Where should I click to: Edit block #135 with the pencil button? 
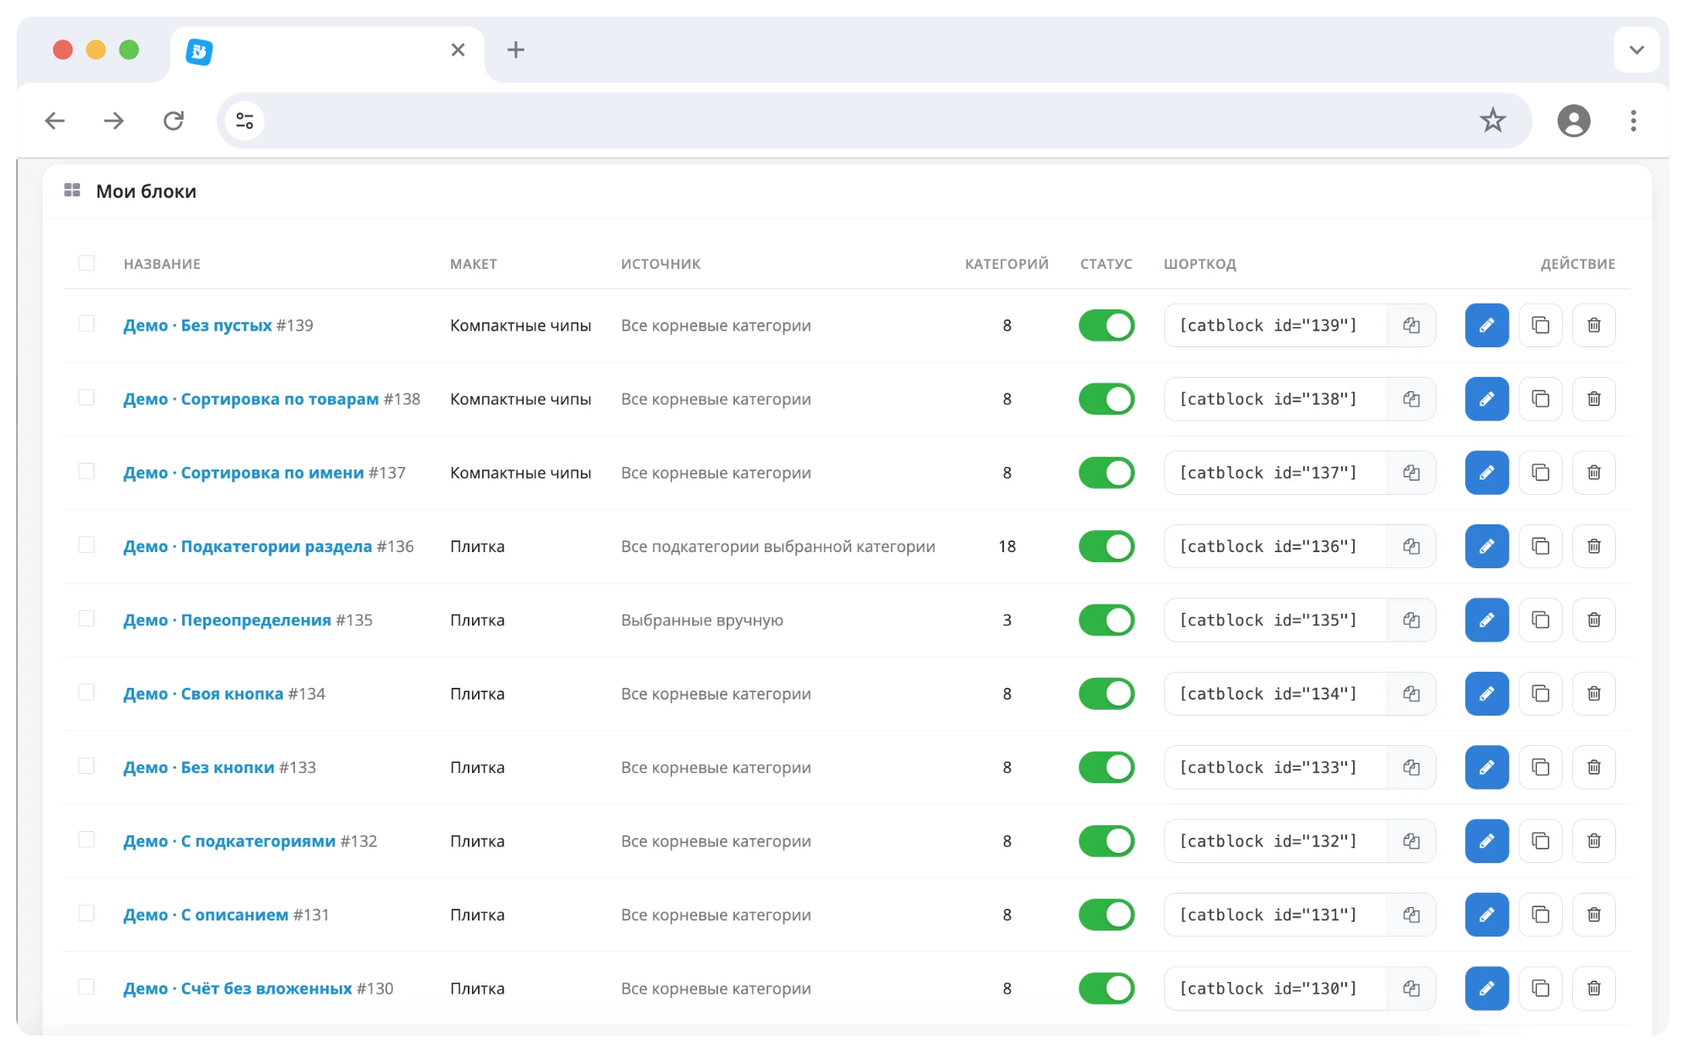point(1486,620)
